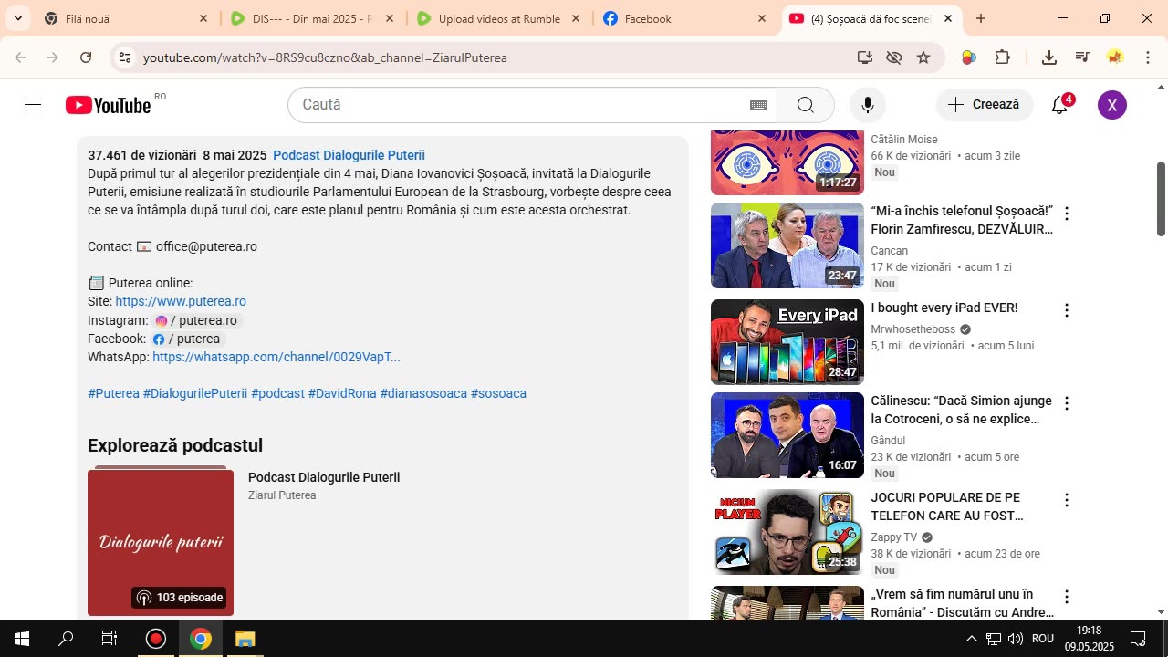
Task: Open Windows taskbar search
Action: (66, 639)
